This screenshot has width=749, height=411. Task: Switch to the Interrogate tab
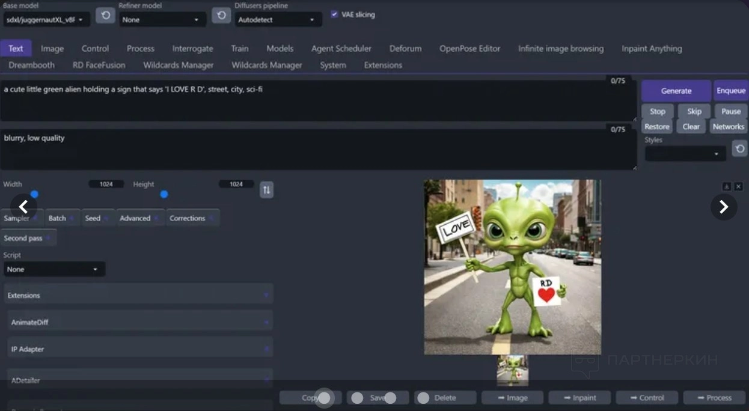pyautogui.click(x=192, y=49)
